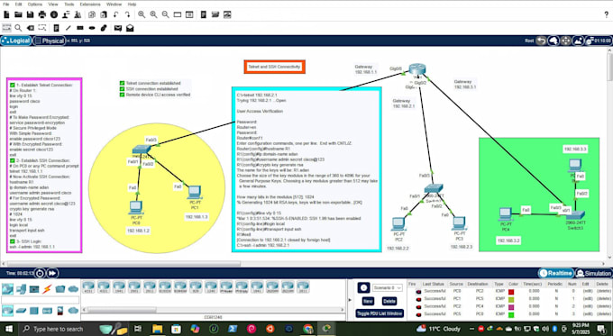Click the router device at topology top

coord(417,69)
